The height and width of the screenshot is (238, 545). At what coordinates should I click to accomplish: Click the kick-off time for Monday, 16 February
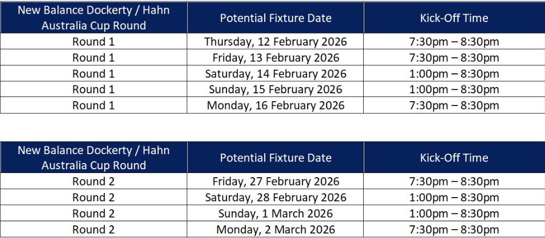coord(454,105)
